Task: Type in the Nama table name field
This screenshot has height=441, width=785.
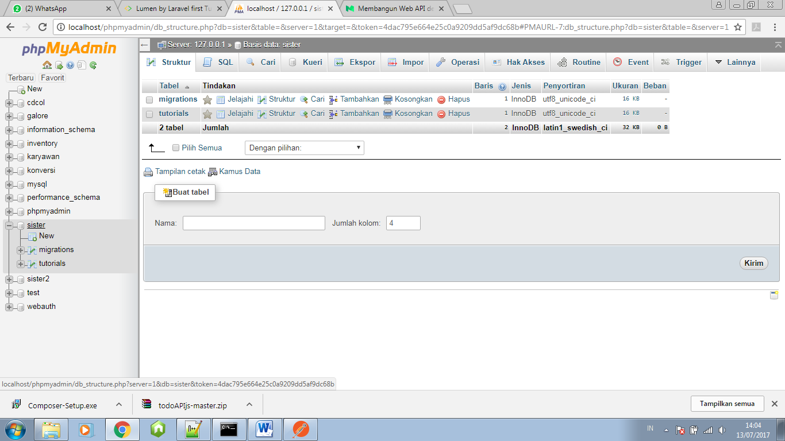Action: tap(253, 223)
